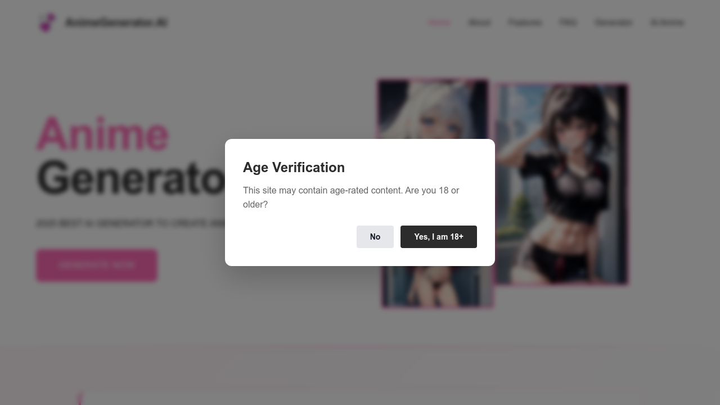This screenshot has width=720, height=405.
Task: Go to the Generator page
Action: pyautogui.click(x=613, y=22)
